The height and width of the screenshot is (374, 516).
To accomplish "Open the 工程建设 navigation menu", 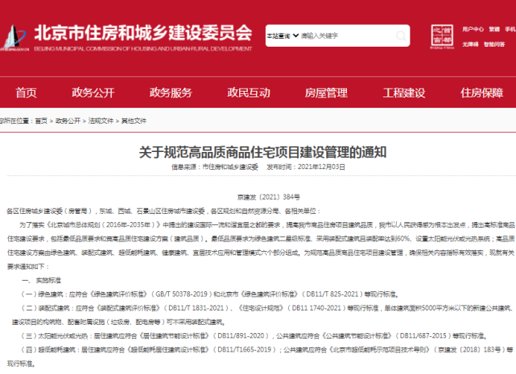I will (x=403, y=92).
